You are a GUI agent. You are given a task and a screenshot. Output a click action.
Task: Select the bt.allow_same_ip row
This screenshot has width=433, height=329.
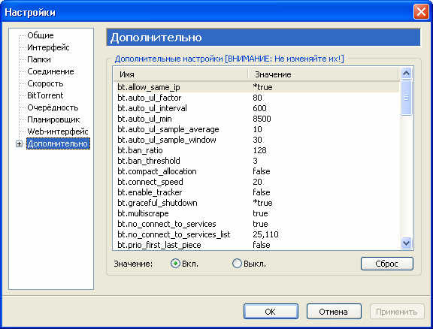[256, 87]
